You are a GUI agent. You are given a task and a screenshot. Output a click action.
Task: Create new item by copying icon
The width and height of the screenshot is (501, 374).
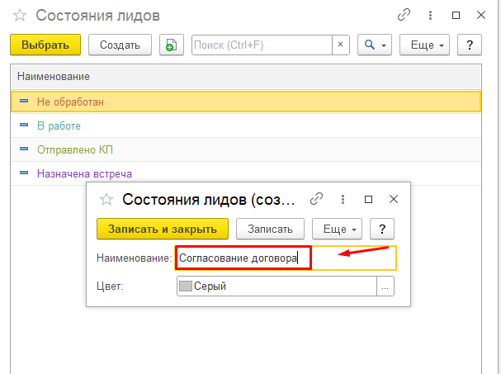click(172, 45)
